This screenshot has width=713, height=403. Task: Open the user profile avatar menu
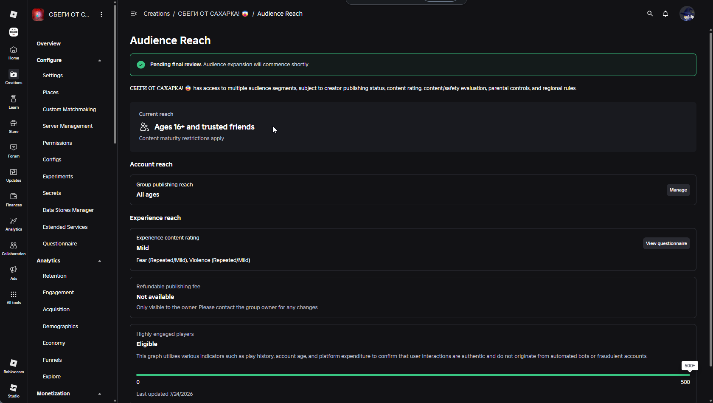687,14
